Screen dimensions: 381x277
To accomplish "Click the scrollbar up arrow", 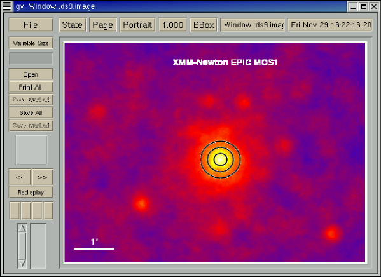I will (22, 227).
